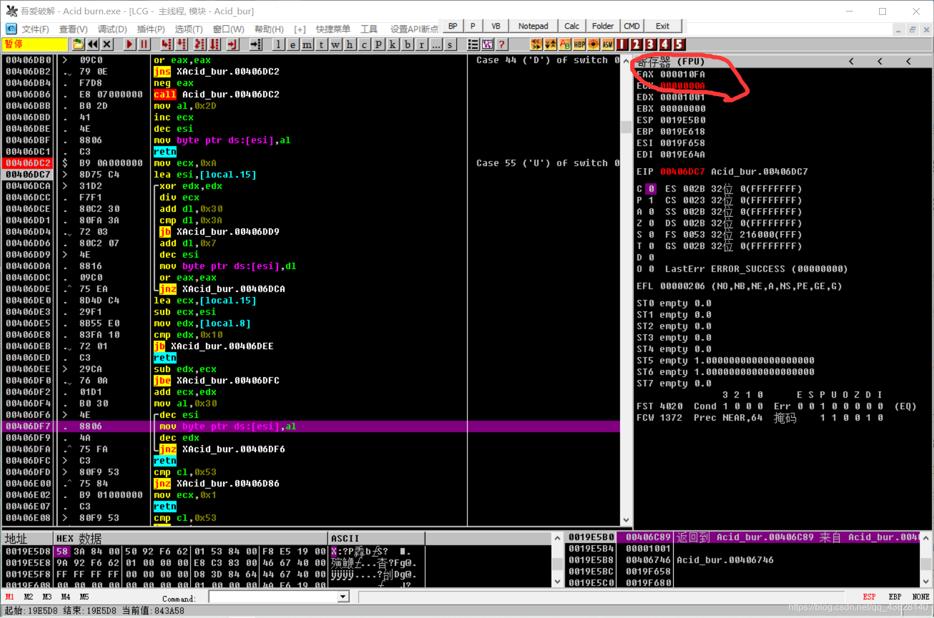Open the 查看(V) menu
This screenshot has height=618, width=934.
(x=73, y=29)
